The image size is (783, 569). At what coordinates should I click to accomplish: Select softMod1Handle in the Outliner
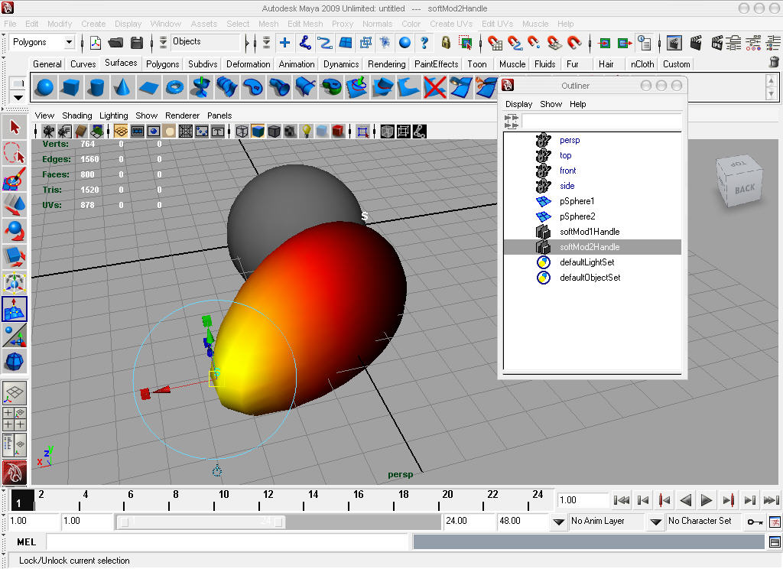coord(590,232)
